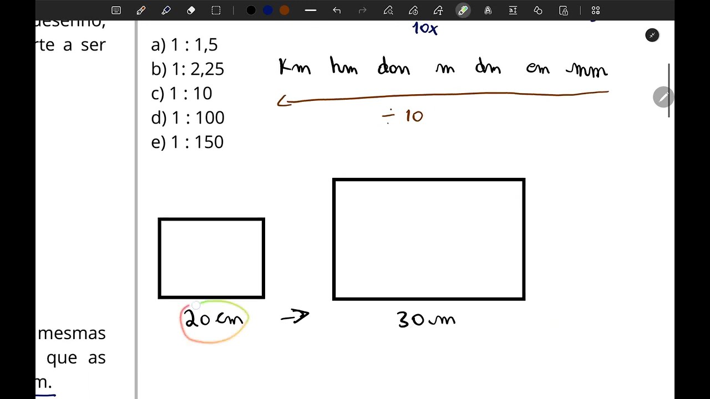Select the highlighter pen tool
710x399 pixels.
pos(166,11)
